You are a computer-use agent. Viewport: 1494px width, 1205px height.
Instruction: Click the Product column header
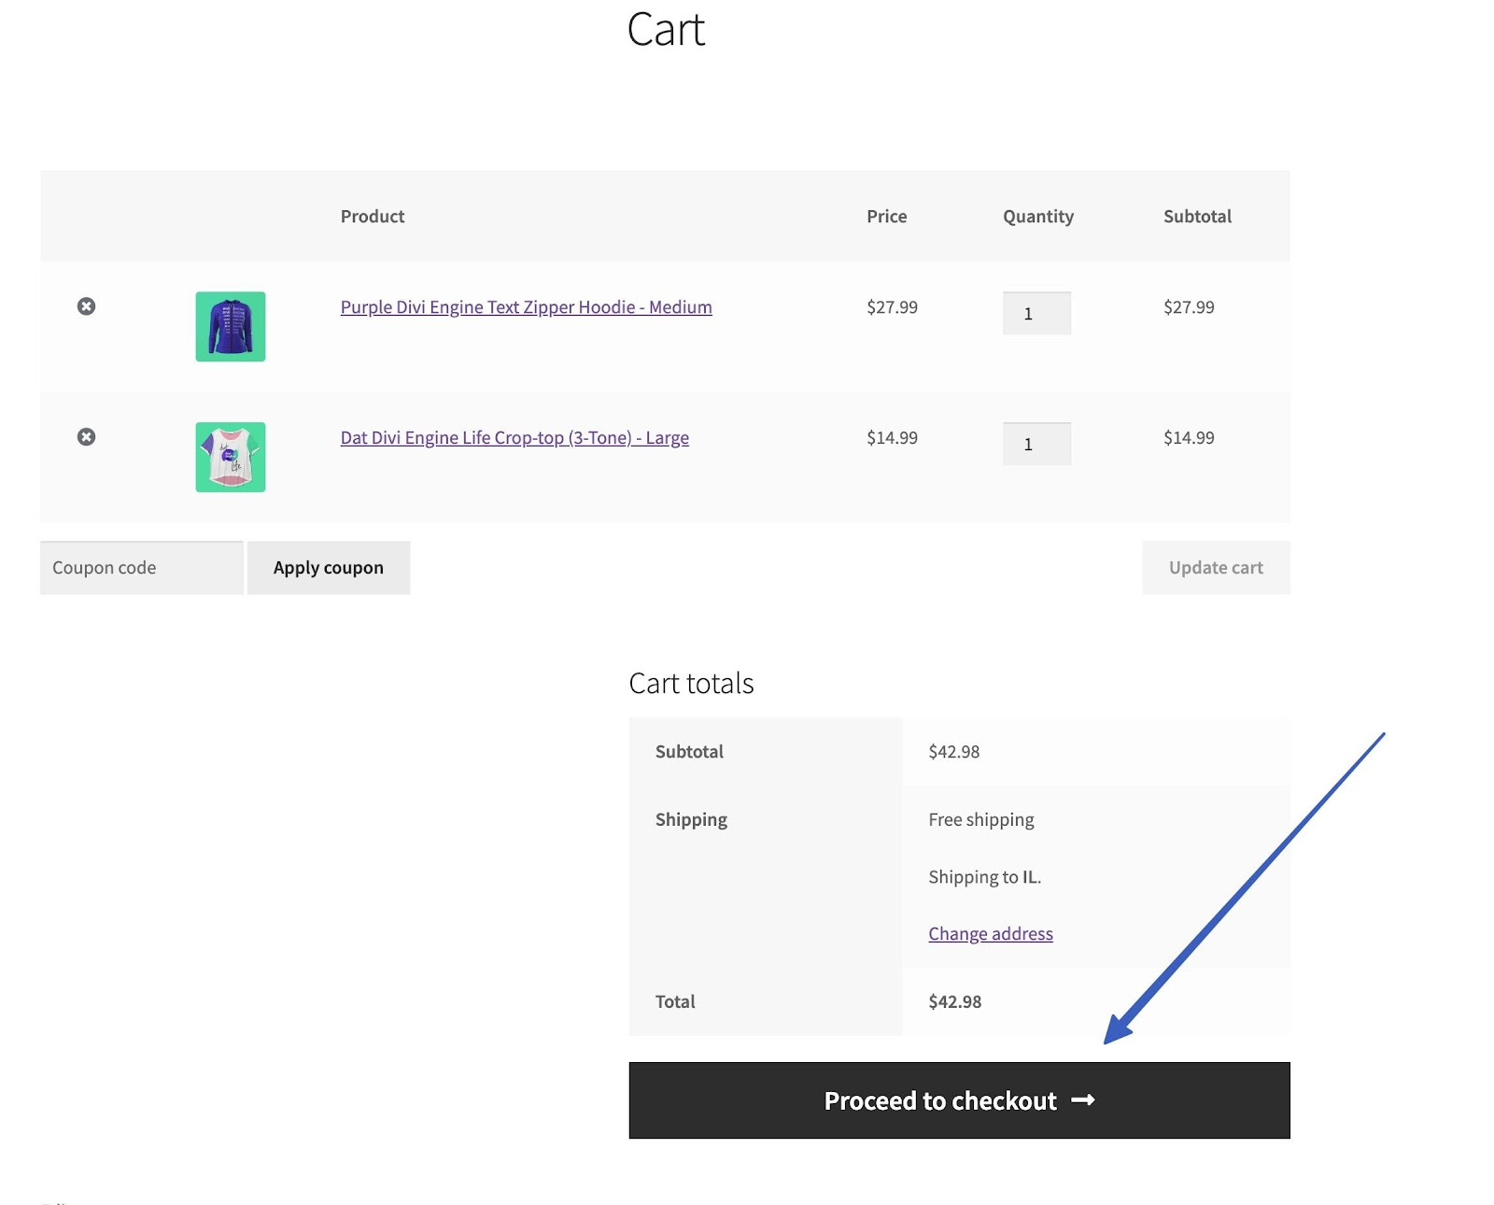tap(372, 216)
